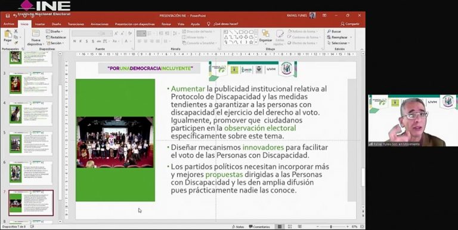This screenshot has height=230, width=458.
Task: Insert an oval from the shapes gallery
Action: (x=246, y=32)
